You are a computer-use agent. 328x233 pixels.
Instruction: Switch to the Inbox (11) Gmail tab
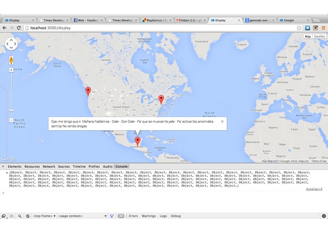(x=191, y=20)
